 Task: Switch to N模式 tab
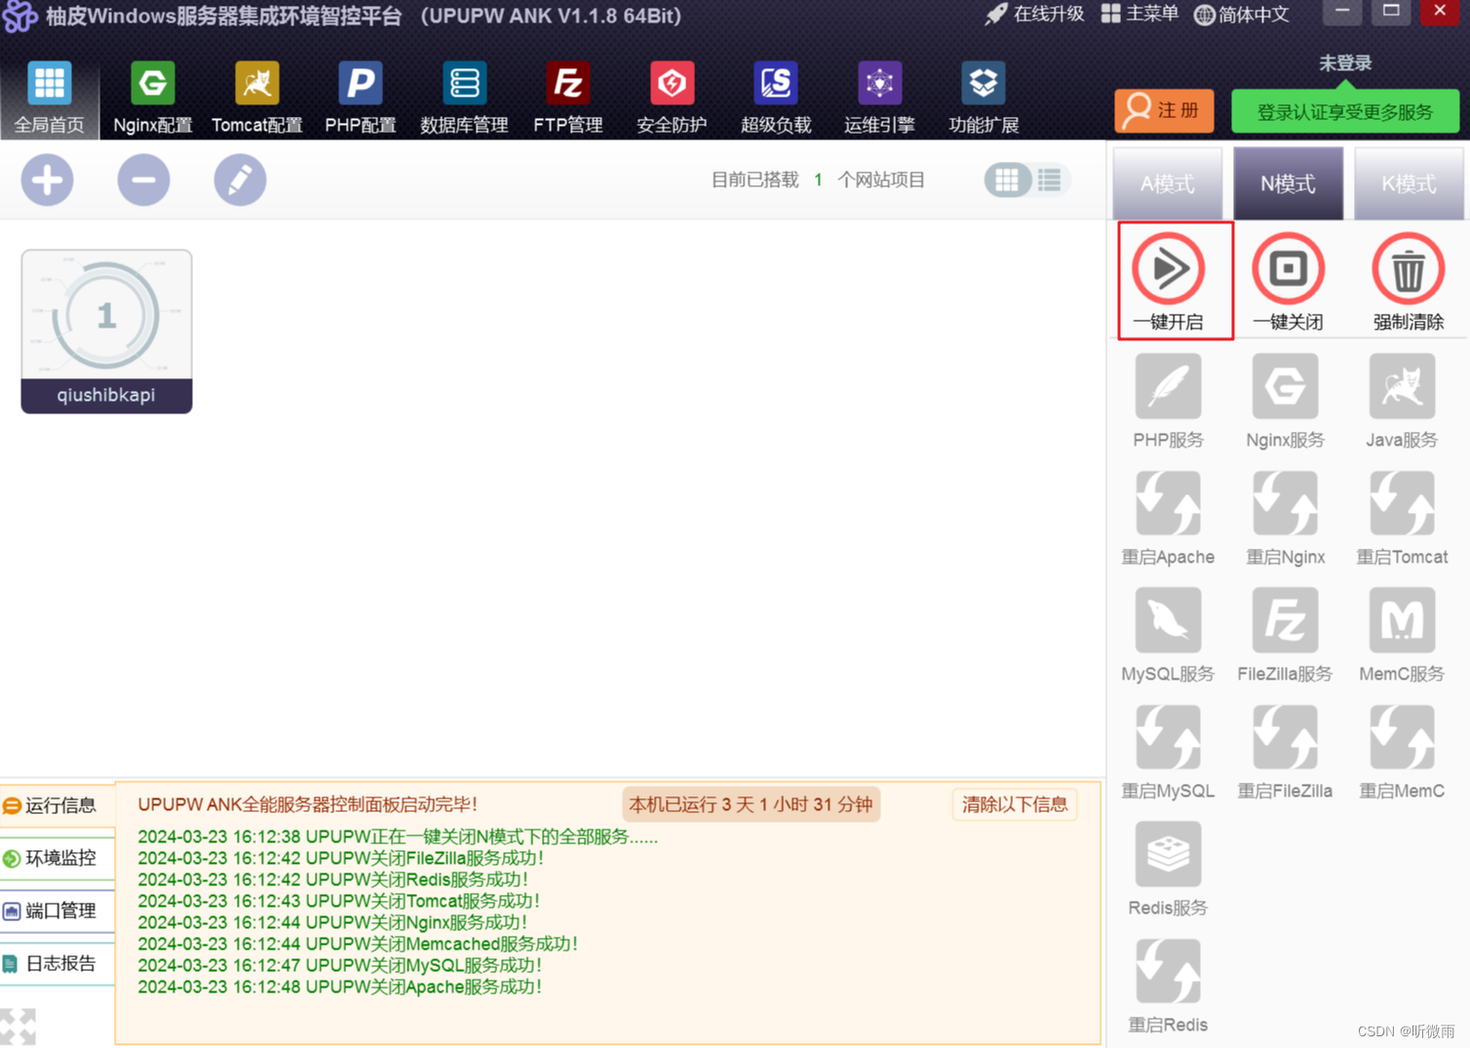point(1288,183)
